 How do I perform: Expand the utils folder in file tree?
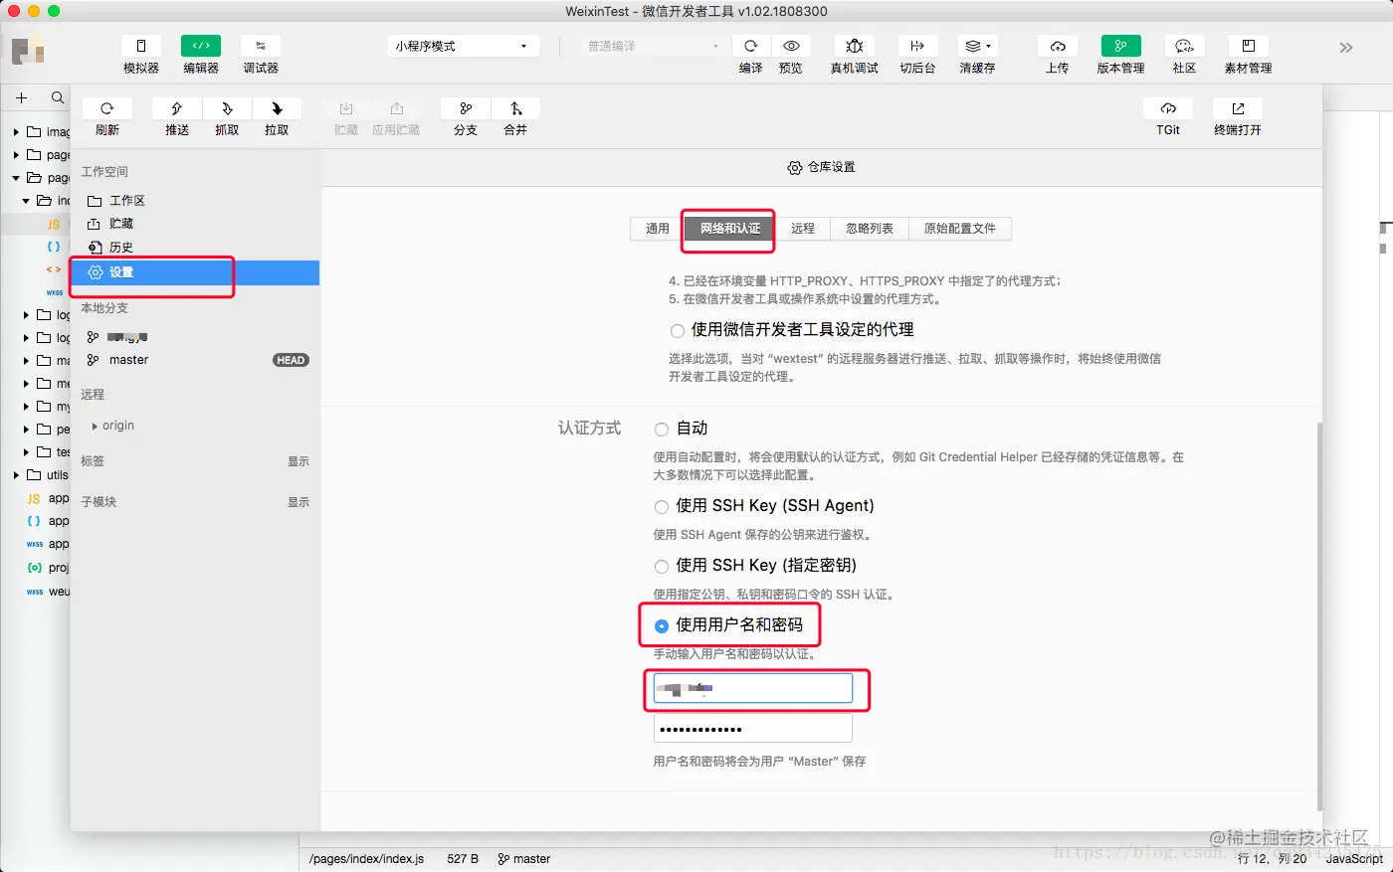pos(16,475)
